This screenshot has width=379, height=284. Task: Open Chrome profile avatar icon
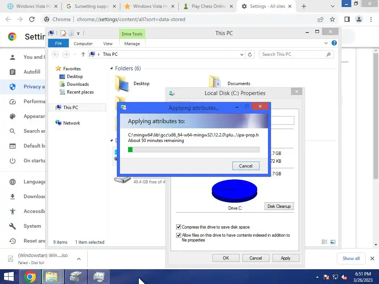359,19
